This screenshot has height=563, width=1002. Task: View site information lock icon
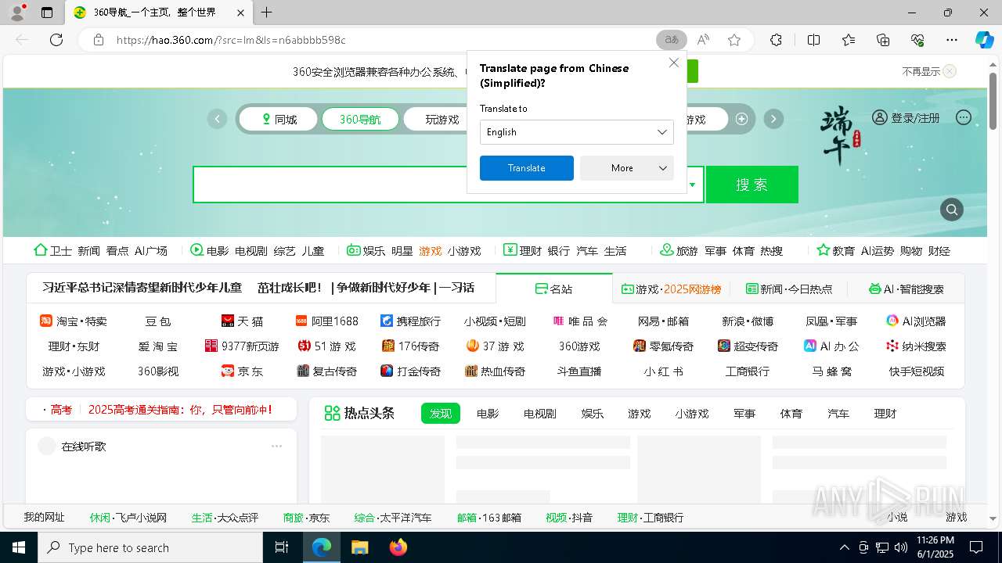98,40
